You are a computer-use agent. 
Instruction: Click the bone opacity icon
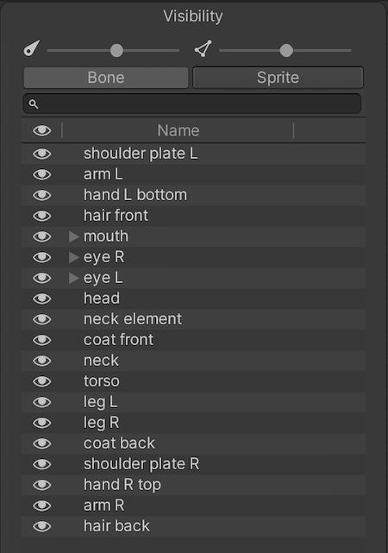pyautogui.click(x=31, y=48)
